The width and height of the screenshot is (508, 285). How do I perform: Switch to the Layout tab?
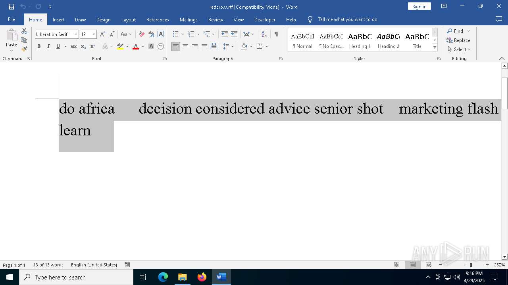click(x=128, y=19)
